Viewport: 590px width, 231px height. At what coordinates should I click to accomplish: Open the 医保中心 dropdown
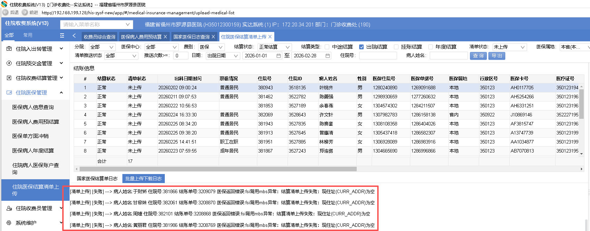tap(161, 47)
